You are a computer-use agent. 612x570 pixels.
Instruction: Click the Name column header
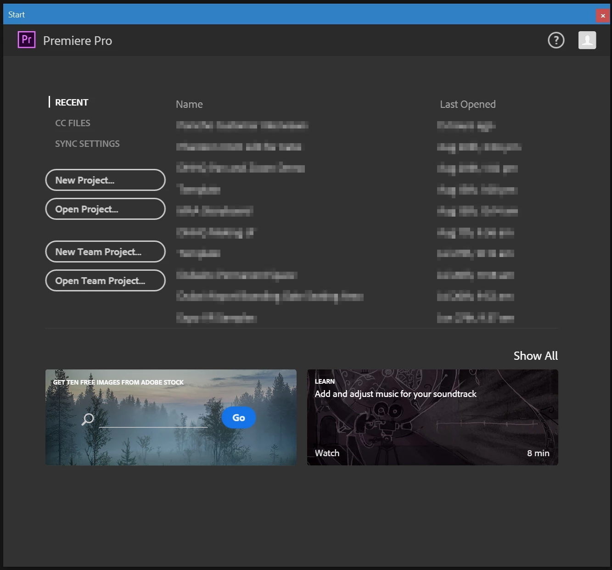[189, 104]
